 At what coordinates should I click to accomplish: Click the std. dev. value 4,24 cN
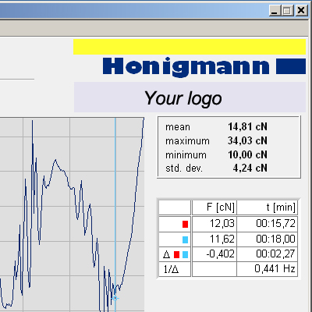click(x=250, y=168)
